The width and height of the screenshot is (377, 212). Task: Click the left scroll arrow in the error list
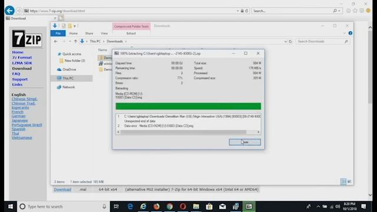pos(118,132)
